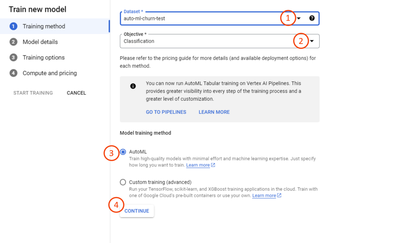Screen dimensions: 405x243
Task: Click the help icon beside Dataset field
Action: (312, 18)
